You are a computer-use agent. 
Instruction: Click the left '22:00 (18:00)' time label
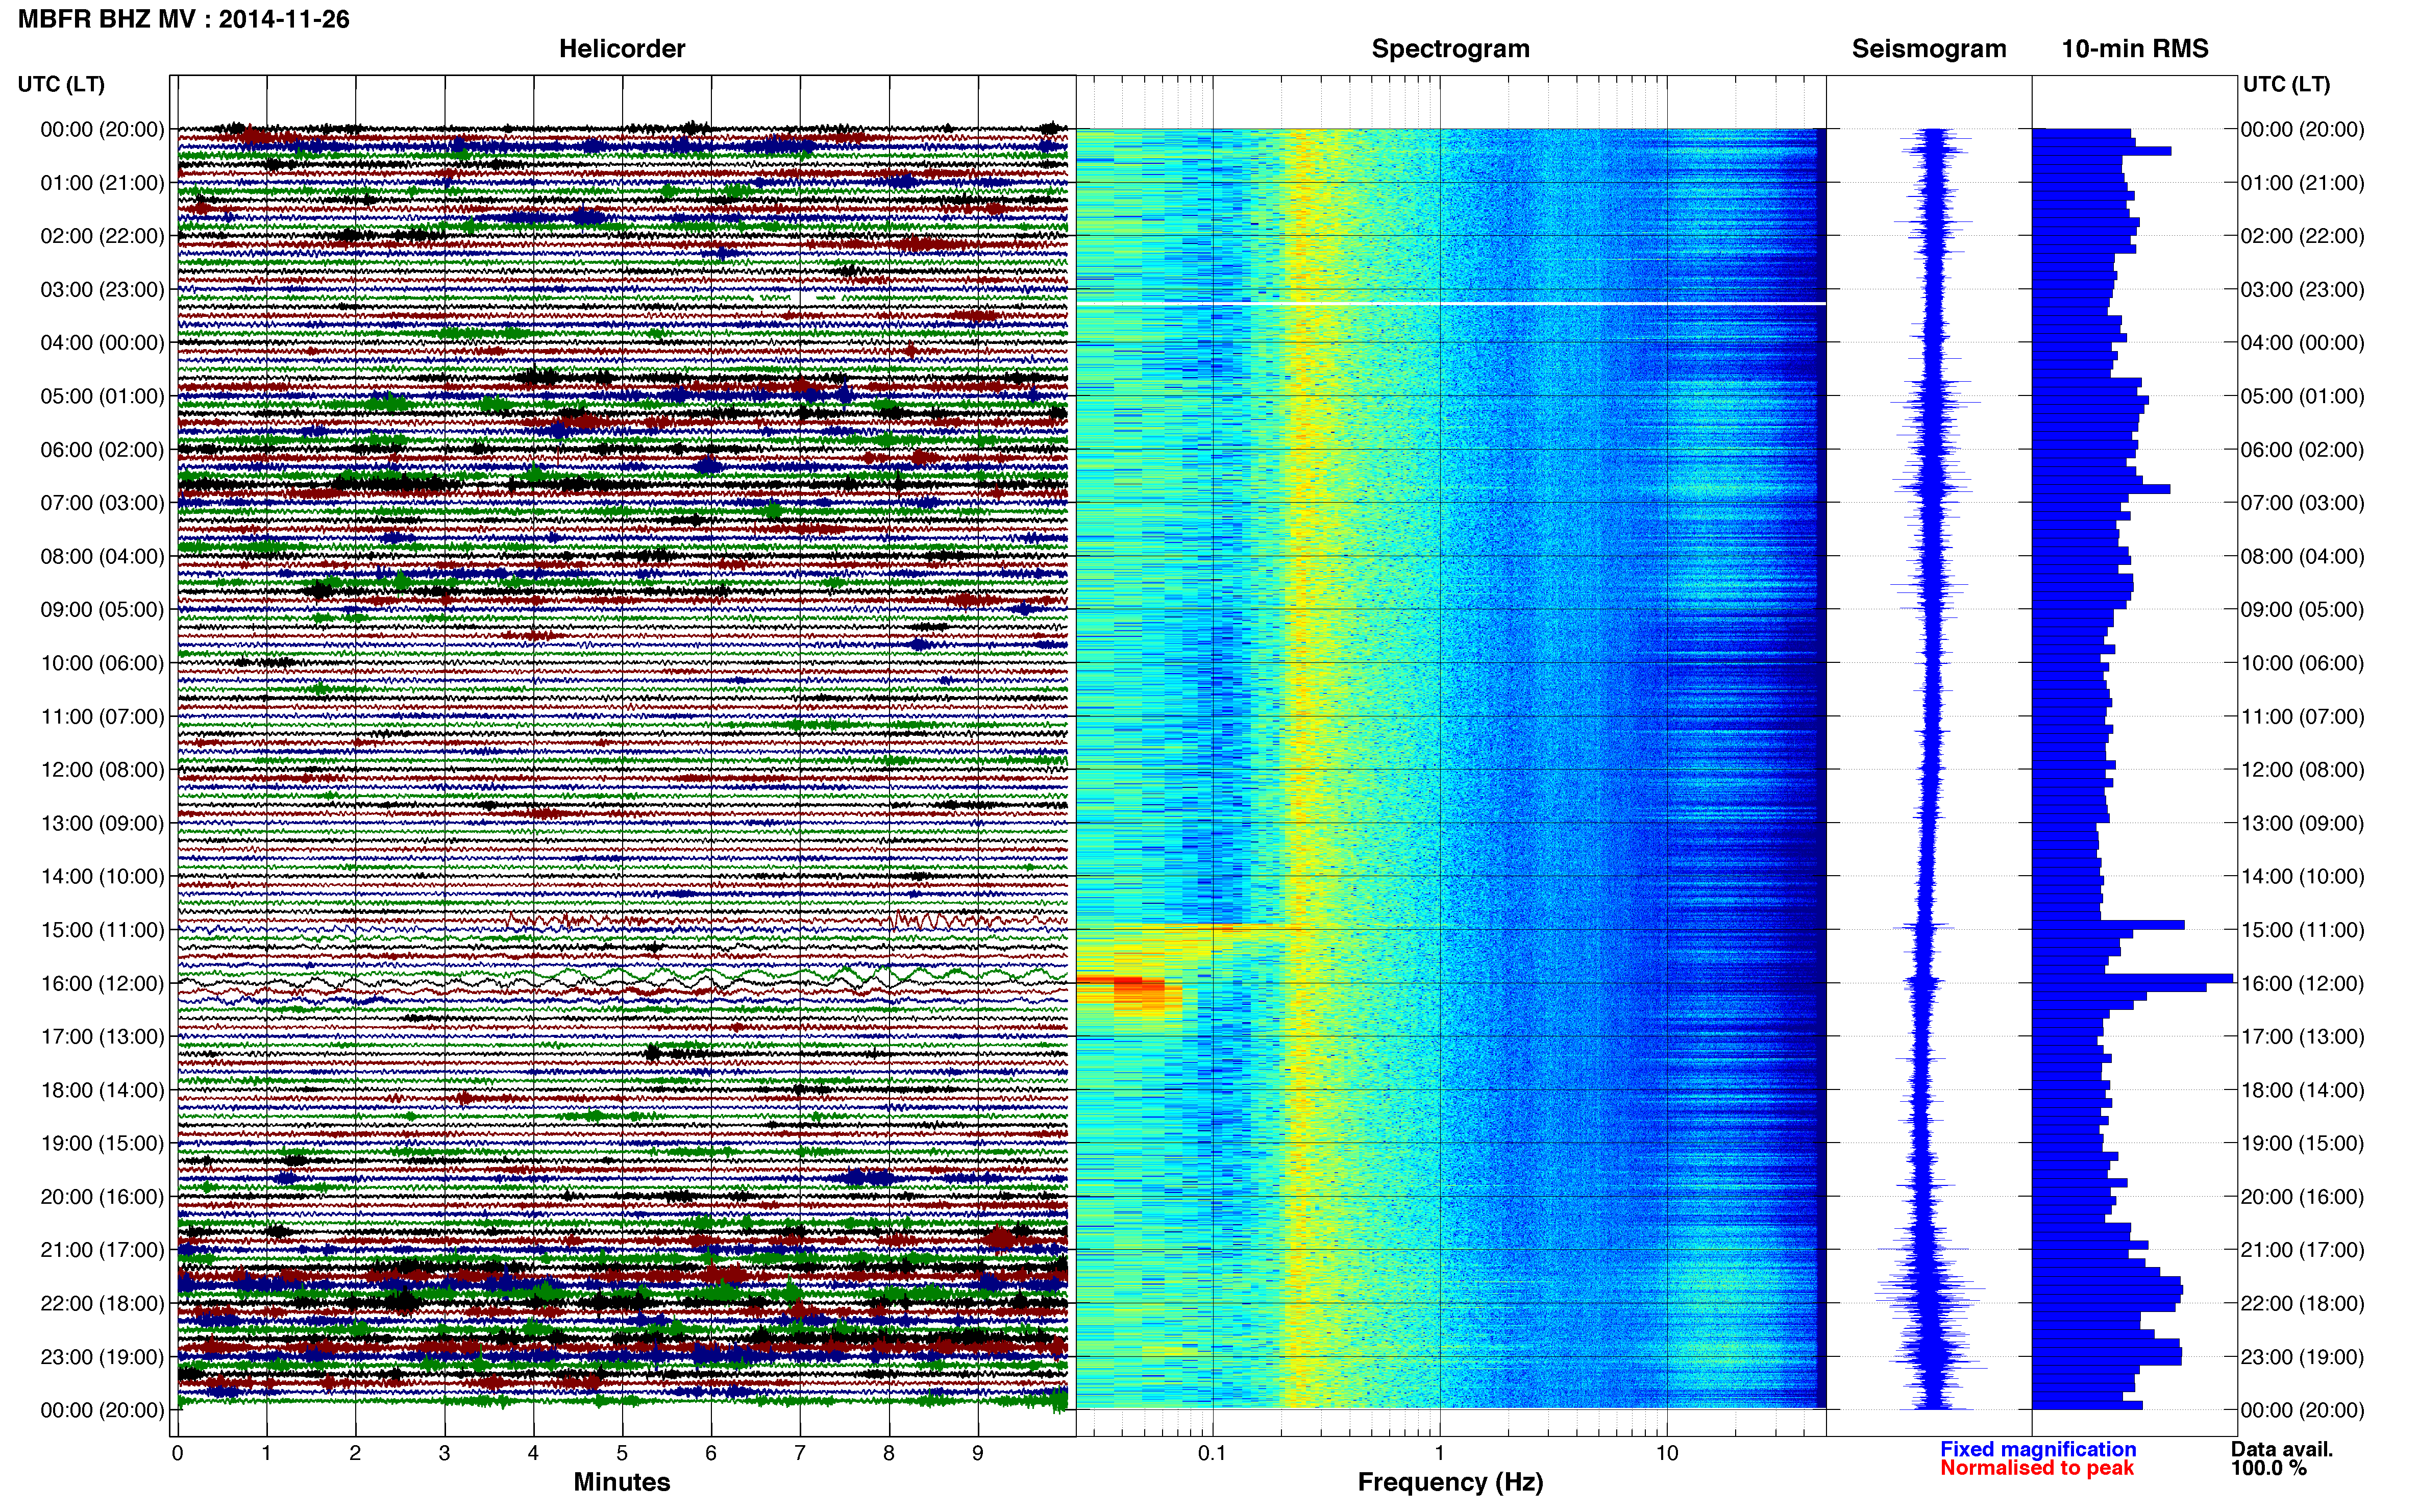102,1303
